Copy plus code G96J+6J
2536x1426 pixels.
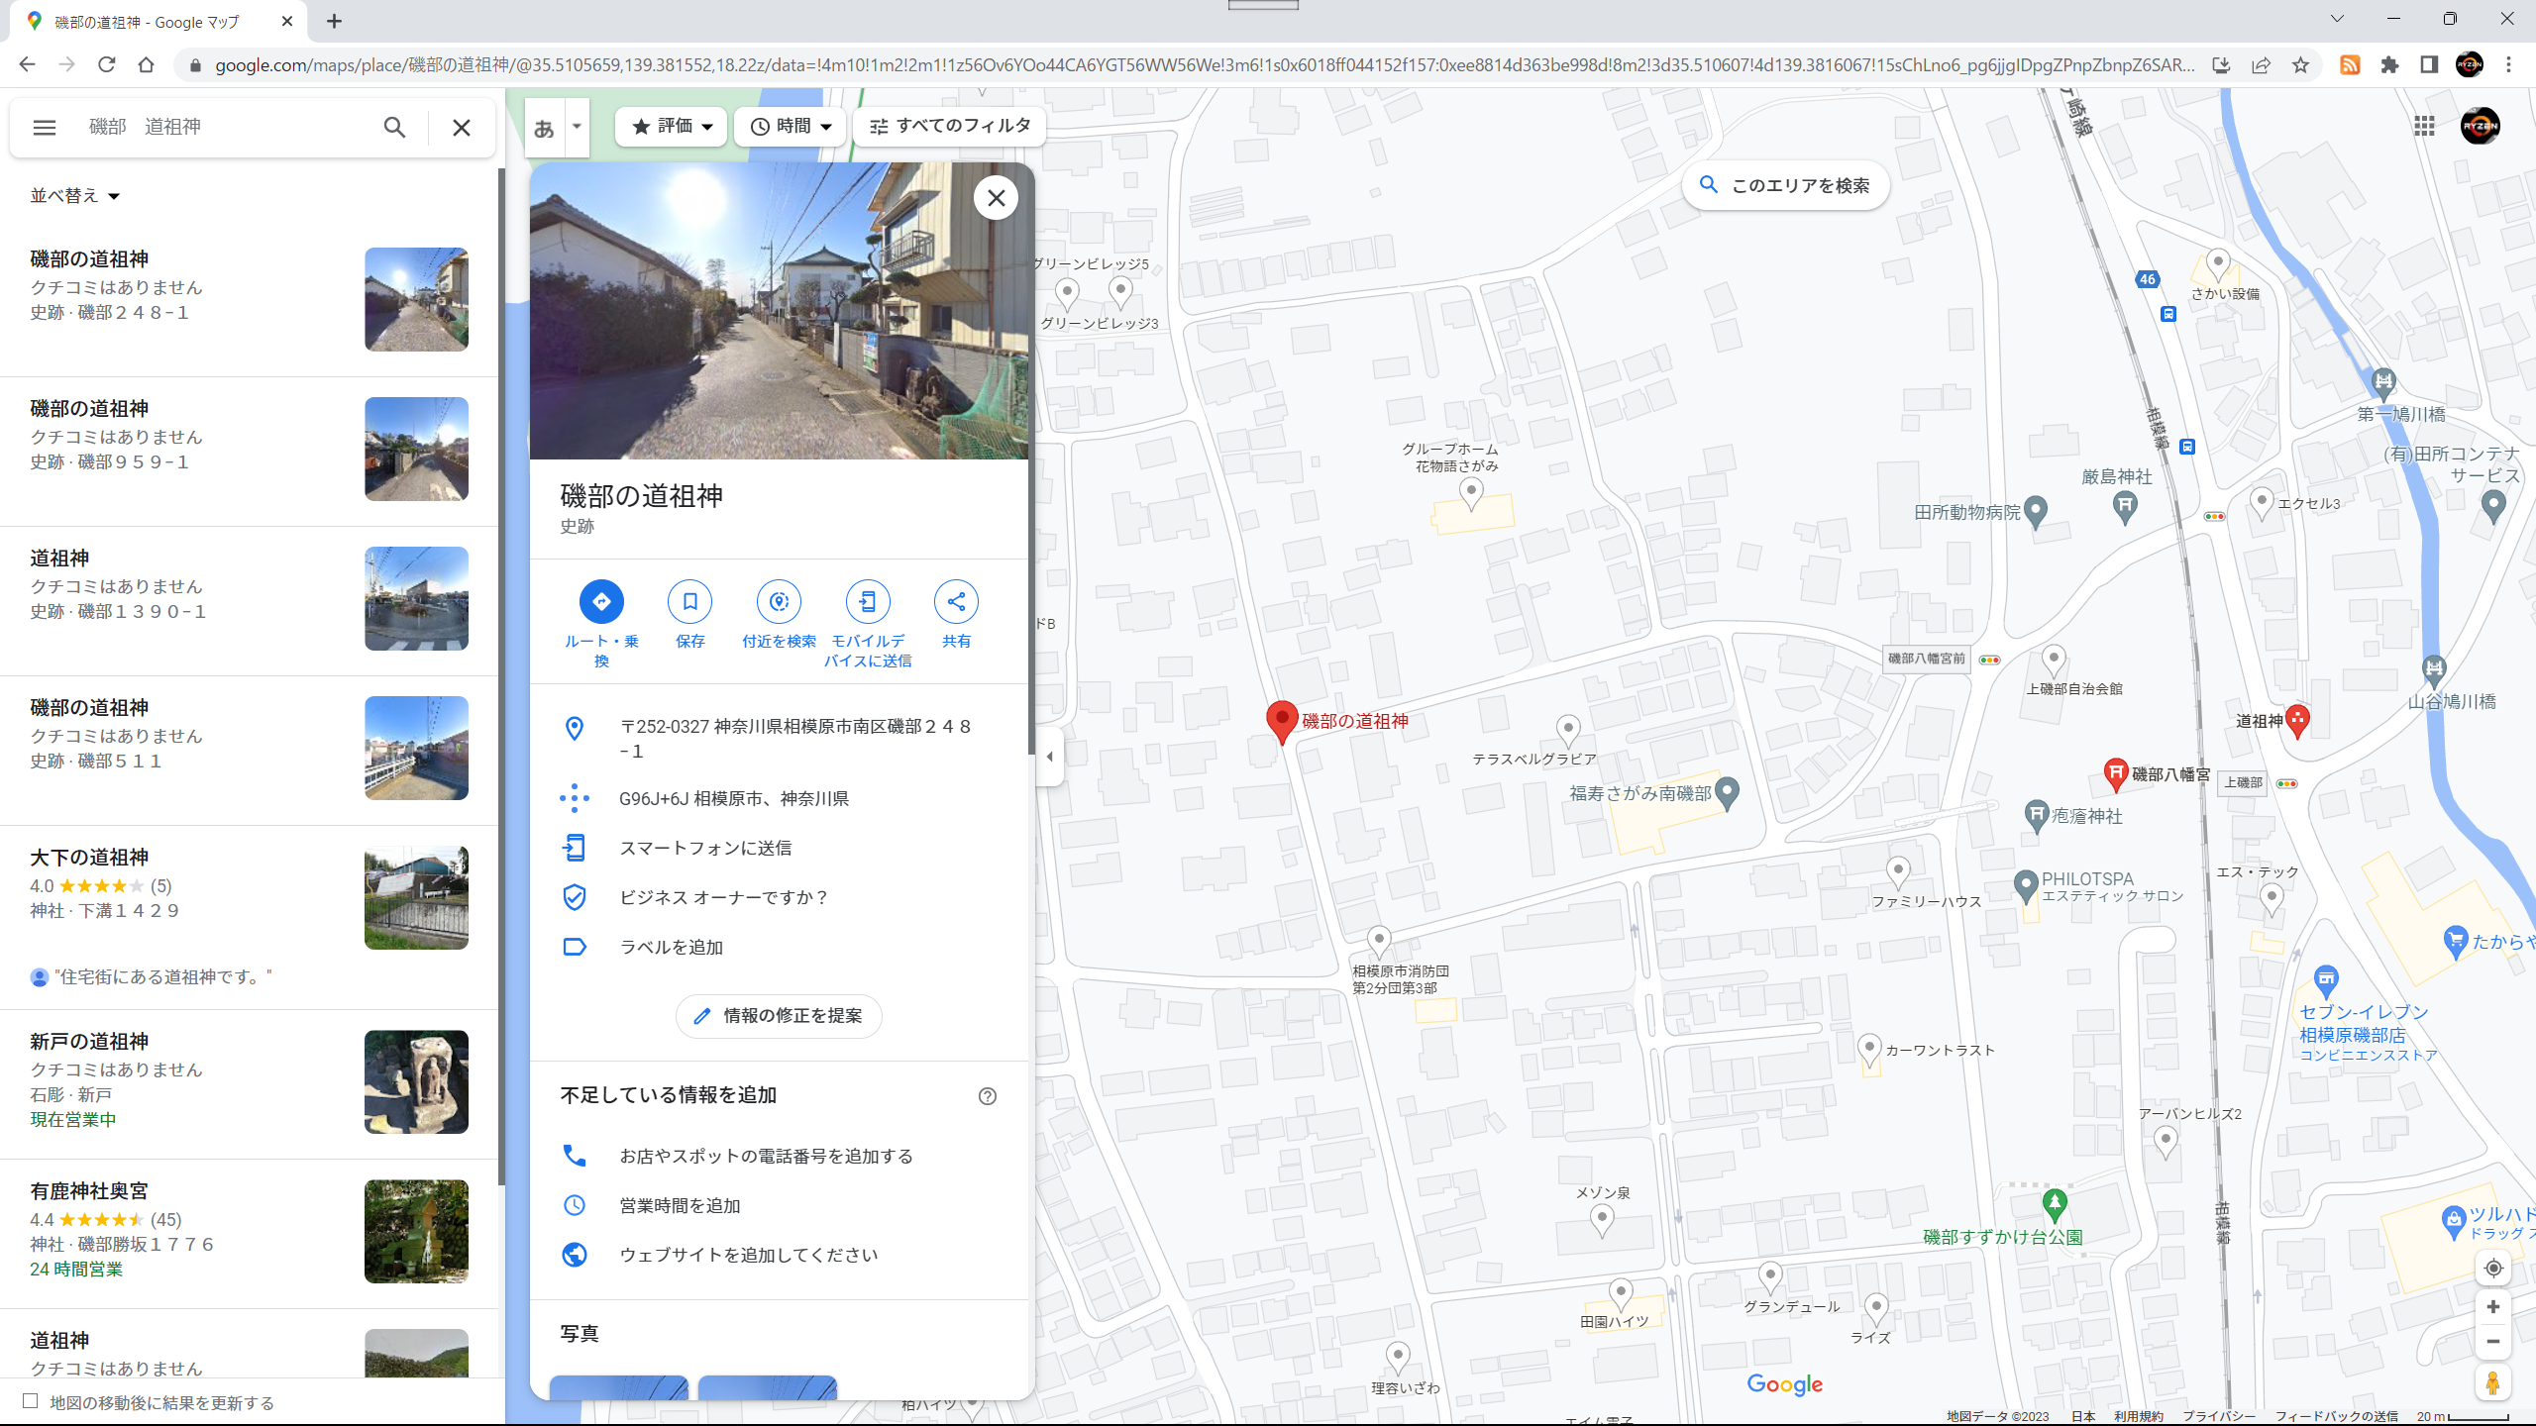(779, 798)
